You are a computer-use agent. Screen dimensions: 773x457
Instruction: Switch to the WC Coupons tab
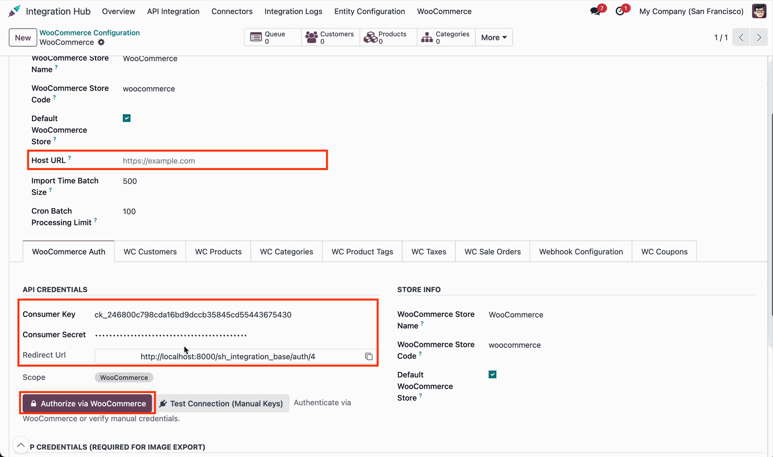click(x=664, y=252)
